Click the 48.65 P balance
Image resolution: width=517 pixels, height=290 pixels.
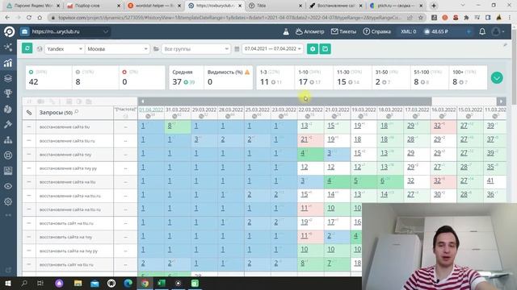pos(436,31)
